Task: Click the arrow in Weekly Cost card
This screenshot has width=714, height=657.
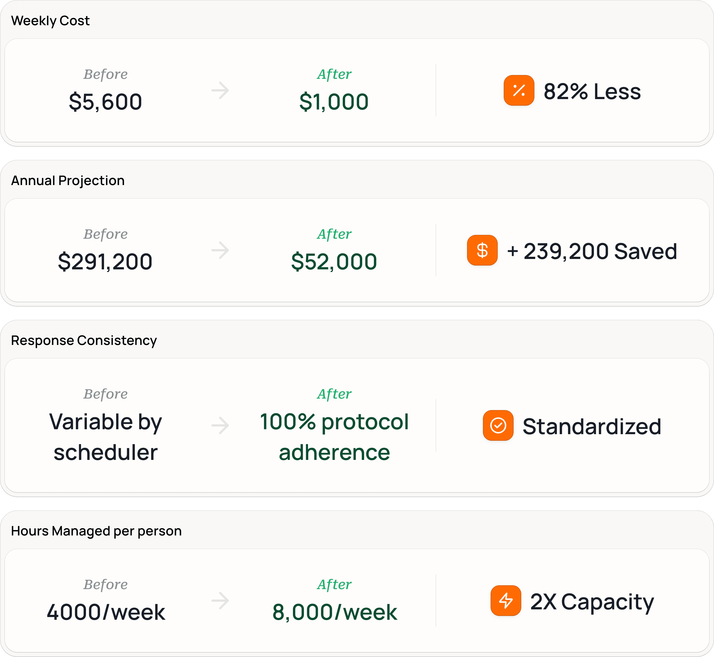Action: (220, 90)
